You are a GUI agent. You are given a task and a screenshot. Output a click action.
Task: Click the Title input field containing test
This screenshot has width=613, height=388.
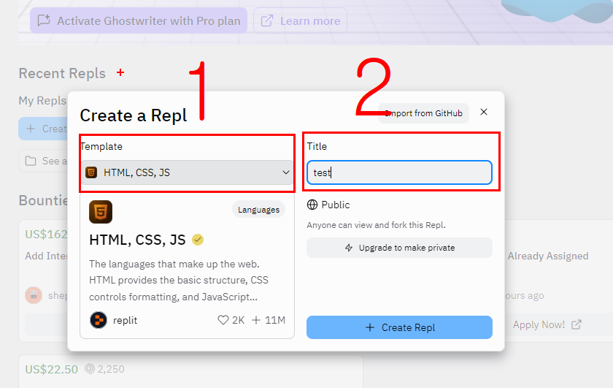(399, 172)
